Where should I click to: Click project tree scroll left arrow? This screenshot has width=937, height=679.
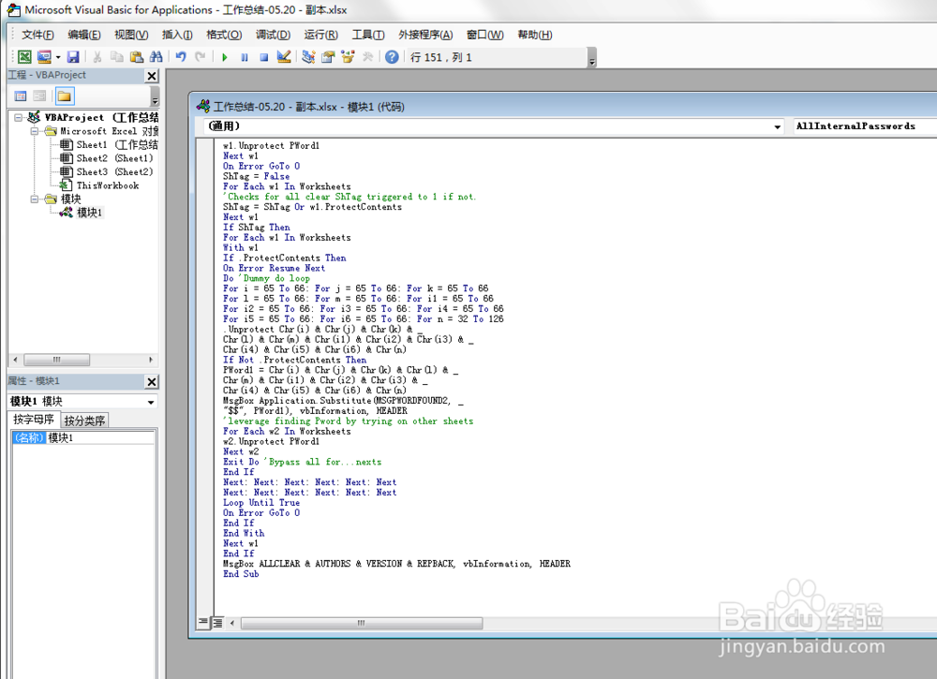16,360
